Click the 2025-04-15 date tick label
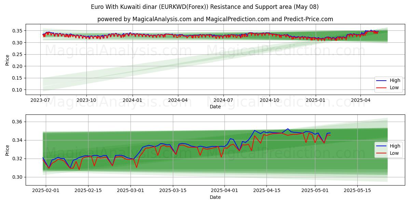 coord(267,191)
